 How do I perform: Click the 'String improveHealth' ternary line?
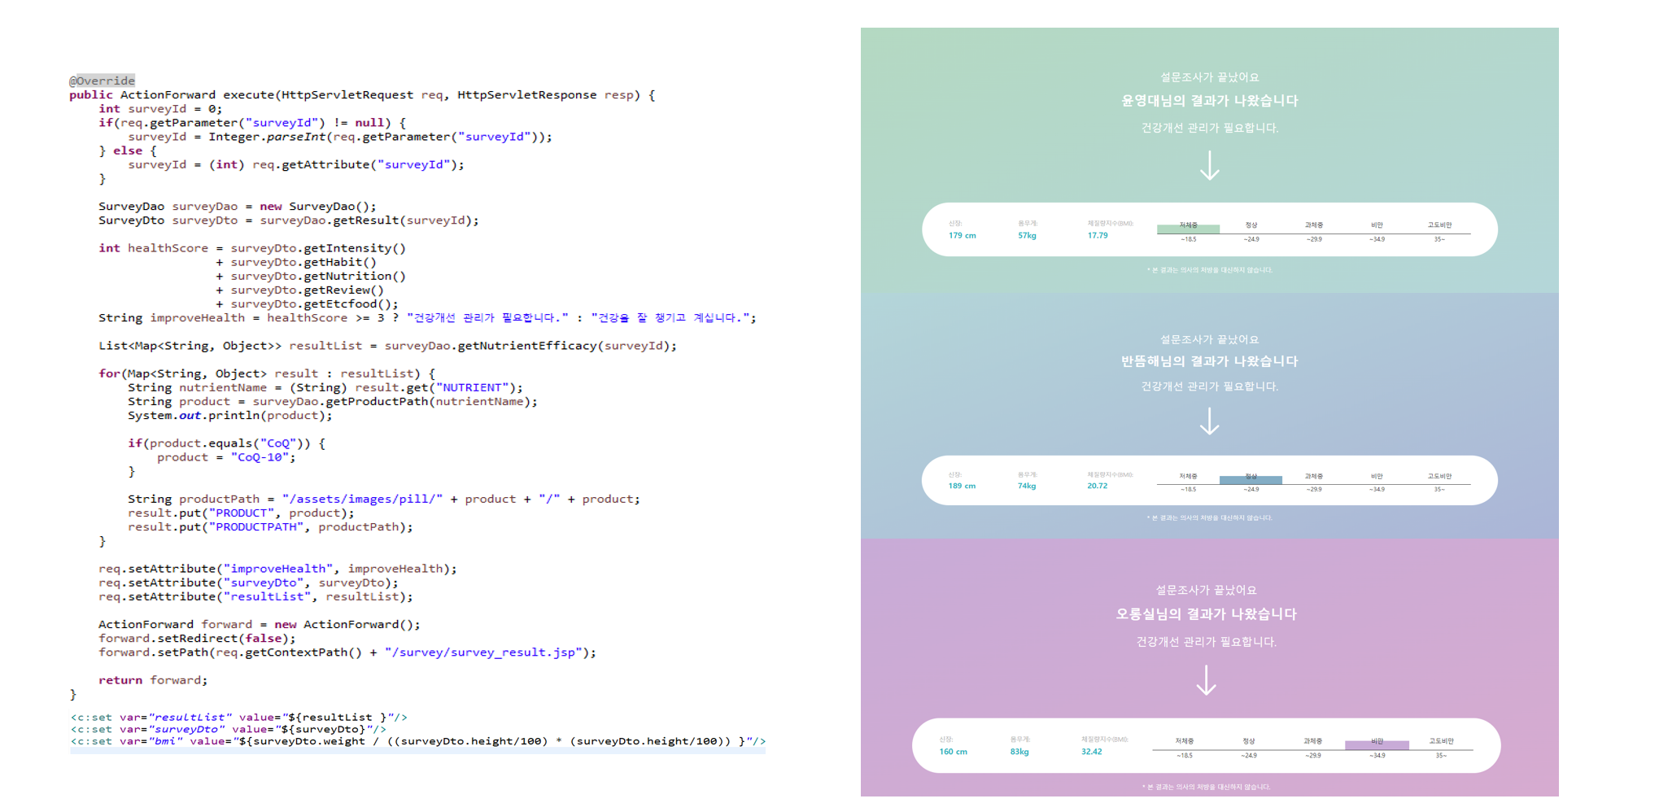pos(427,318)
